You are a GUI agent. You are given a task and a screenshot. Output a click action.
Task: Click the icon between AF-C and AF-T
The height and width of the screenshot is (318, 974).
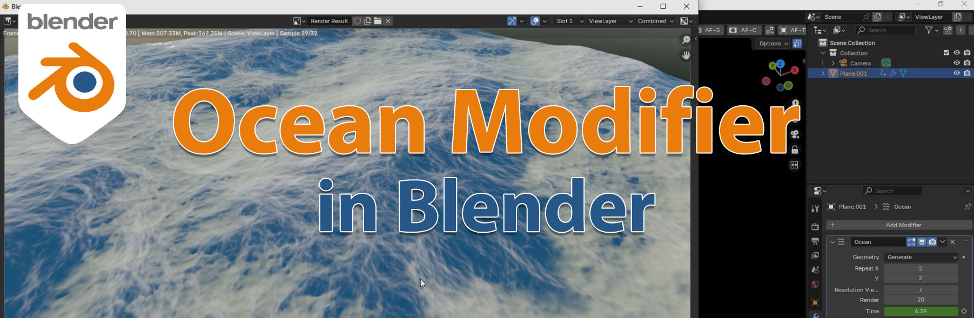pyautogui.click(x=769, y=30)
